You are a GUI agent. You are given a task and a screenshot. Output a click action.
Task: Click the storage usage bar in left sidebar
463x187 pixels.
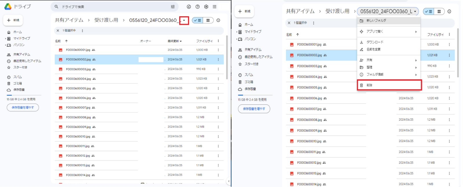pos(24,95)
